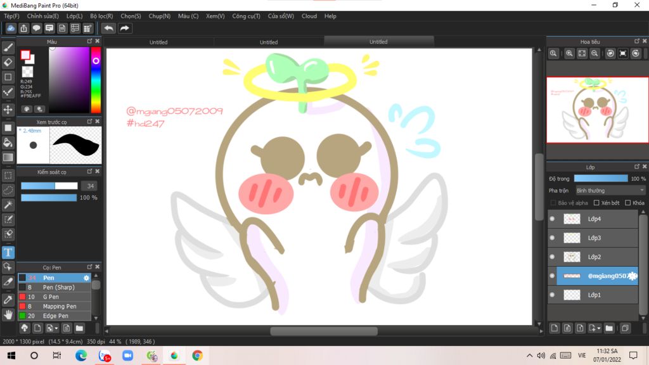The image size is (649, 365).
Task: Adjust the brush size slider at 34
Action: click(49, 186)
